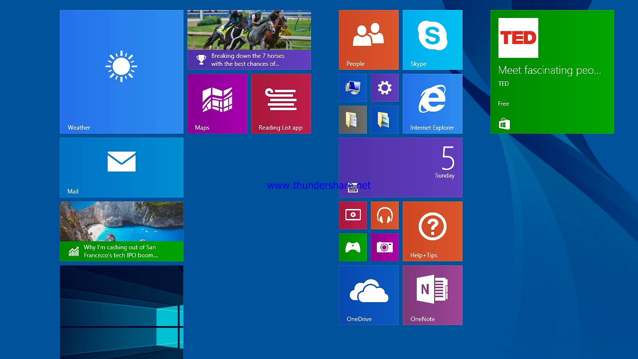Open the Help+Tips tile
This screenshot has width=638, height=359.
pyautogui.click(x=433, y=231)
